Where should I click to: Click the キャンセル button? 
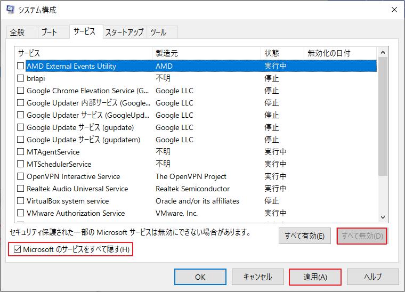pyautogui.click(x=257, y=277)
